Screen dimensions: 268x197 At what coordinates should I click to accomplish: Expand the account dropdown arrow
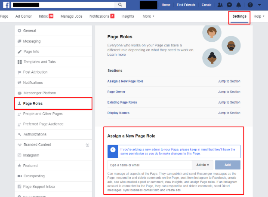pyautogui.click(x=259, y=5)
